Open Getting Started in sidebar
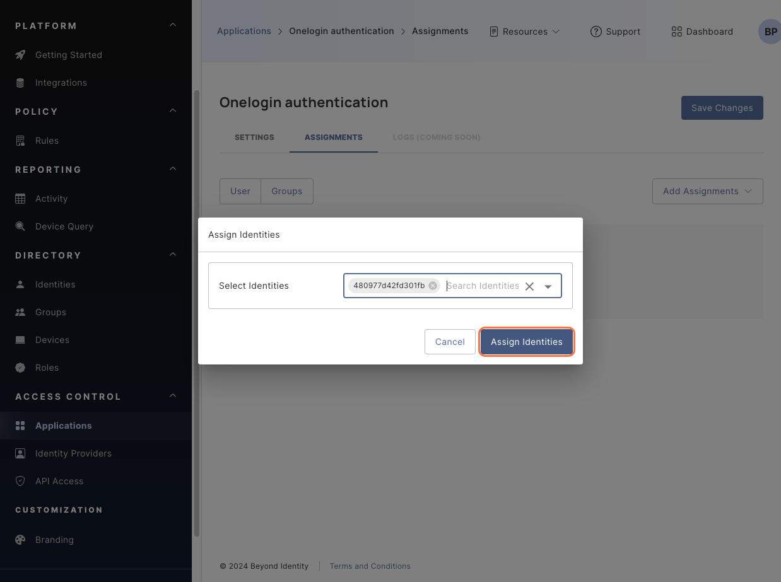This screenshot has height=582, width=781. (x=96, y=55)
